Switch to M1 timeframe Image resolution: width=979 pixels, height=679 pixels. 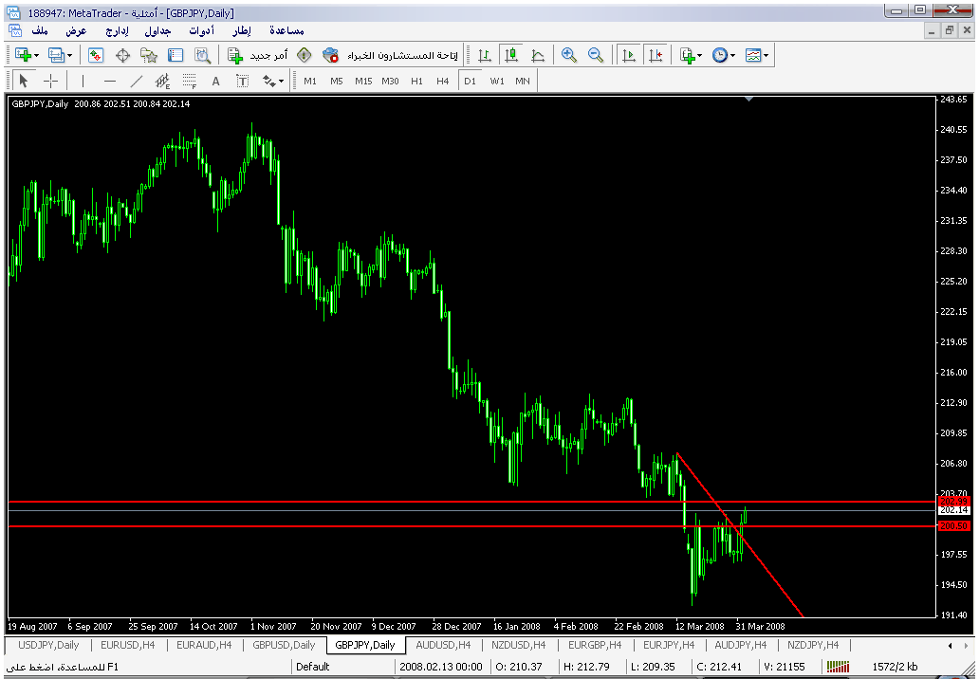[310, 82]
